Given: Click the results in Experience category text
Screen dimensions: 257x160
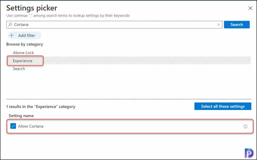Looking at the screenshot, I should click(41, 107).
